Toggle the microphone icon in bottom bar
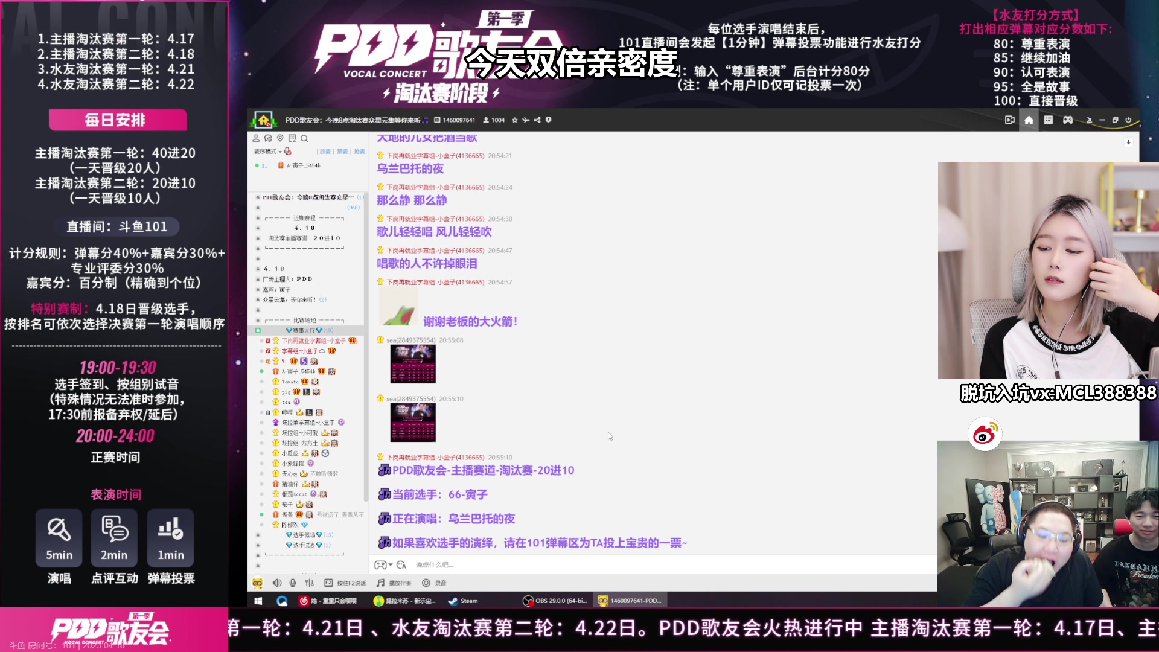The image size is (1159, 652). pyautogui.click(x=293, y=583)
